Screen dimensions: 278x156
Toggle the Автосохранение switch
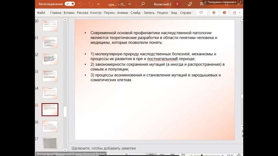70,4
